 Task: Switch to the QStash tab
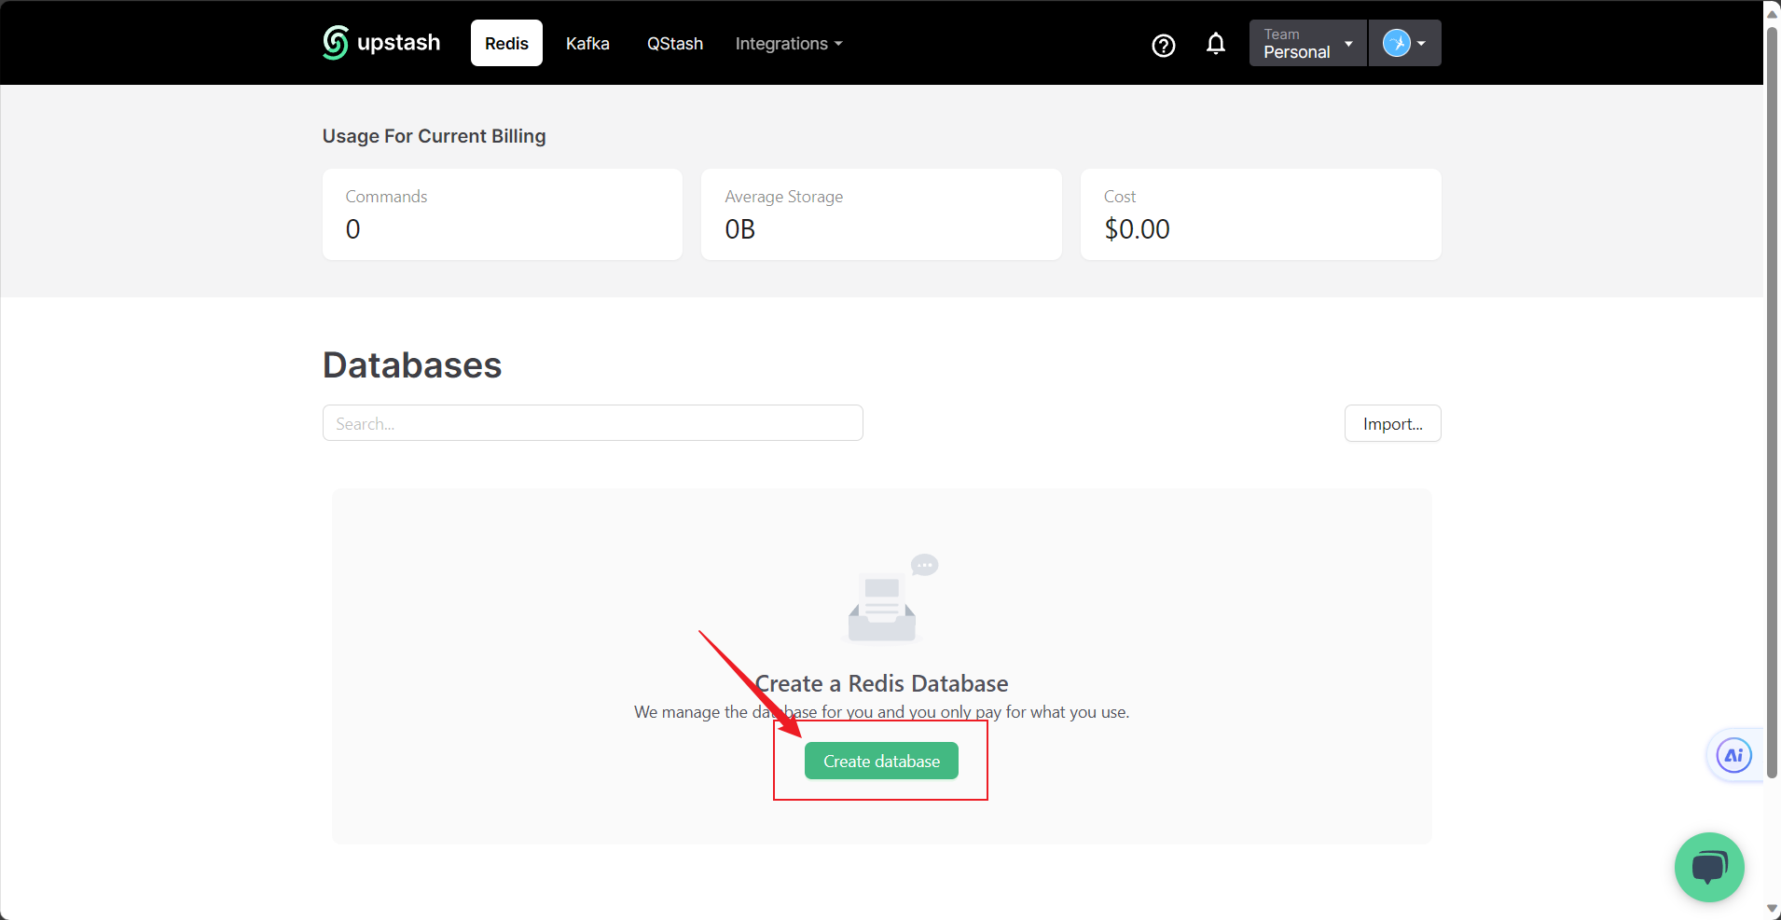click(x=674, y=43)
